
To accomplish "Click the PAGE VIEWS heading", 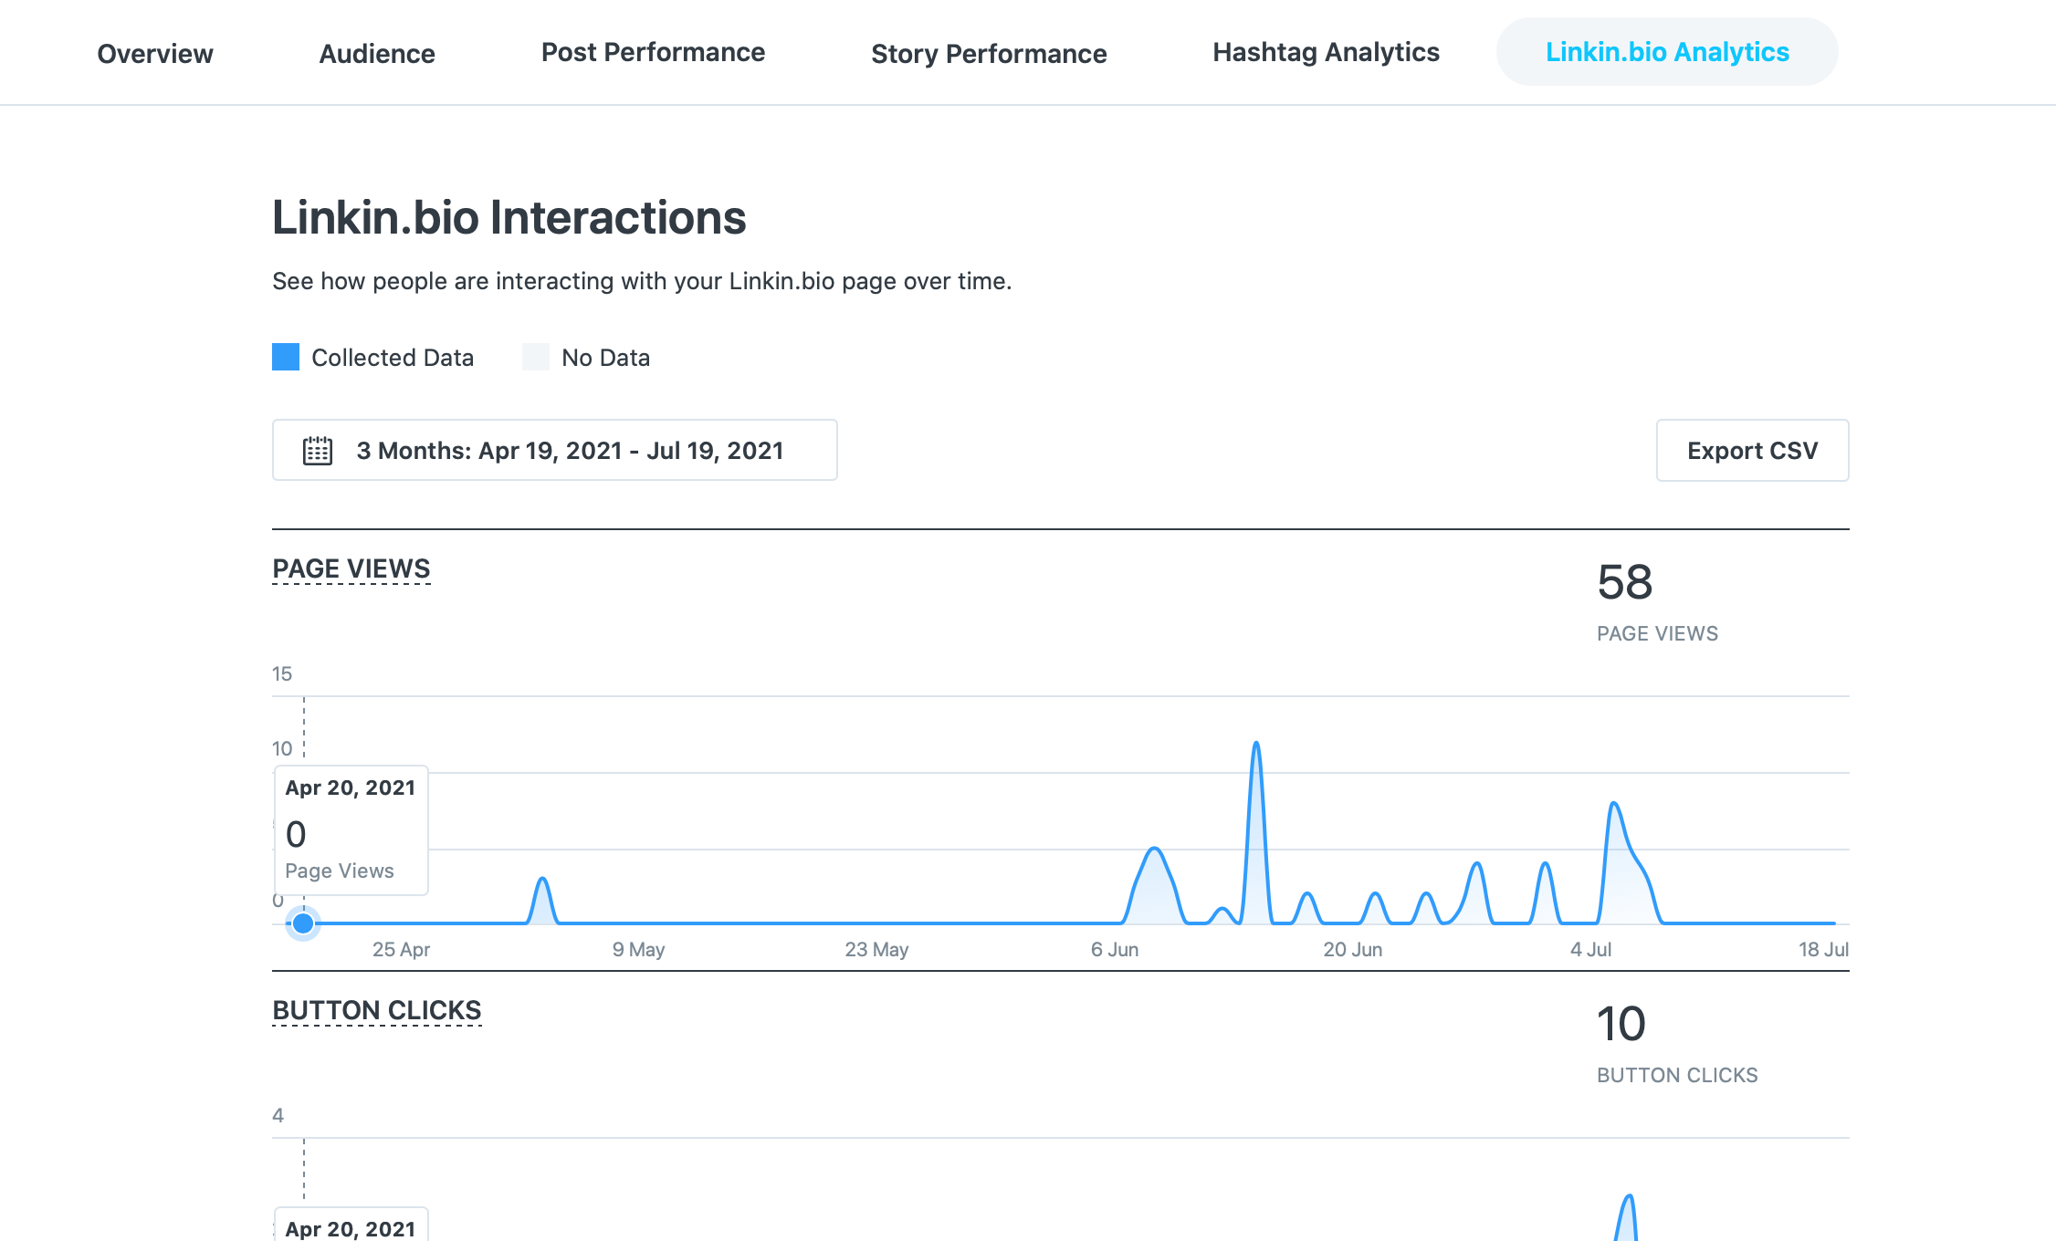I will click(x=351, y=568).
